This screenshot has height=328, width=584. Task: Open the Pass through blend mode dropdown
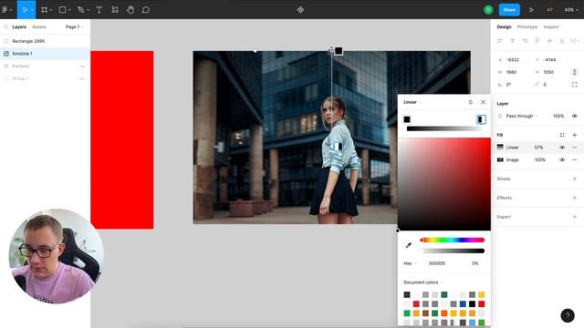522,116
